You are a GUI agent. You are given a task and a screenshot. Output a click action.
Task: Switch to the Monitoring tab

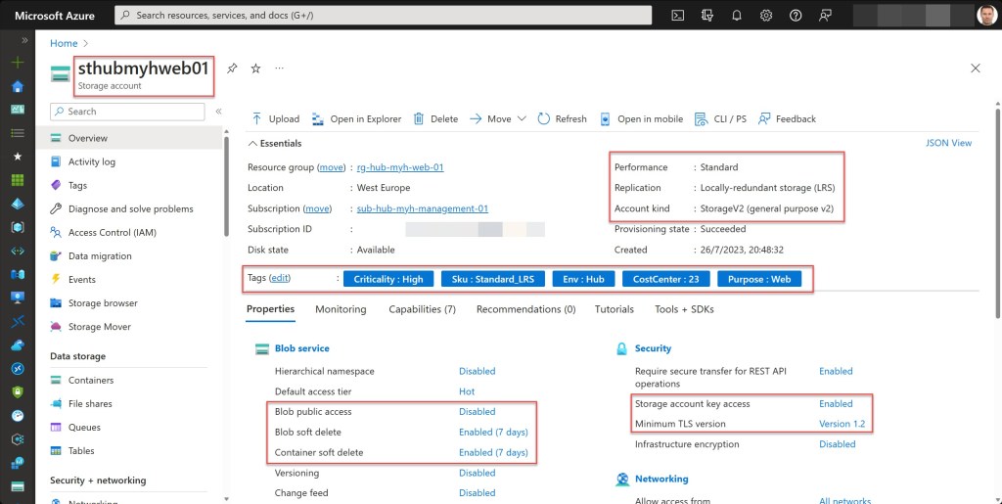coord(341,309)
